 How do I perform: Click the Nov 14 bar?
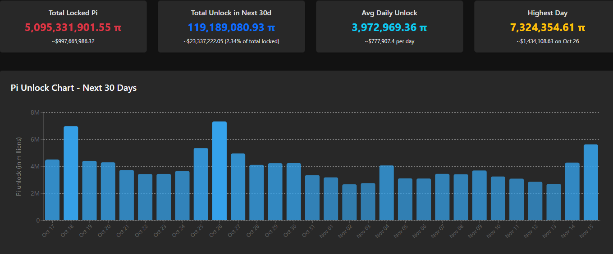pyautogui.click(x=572, y=192)
